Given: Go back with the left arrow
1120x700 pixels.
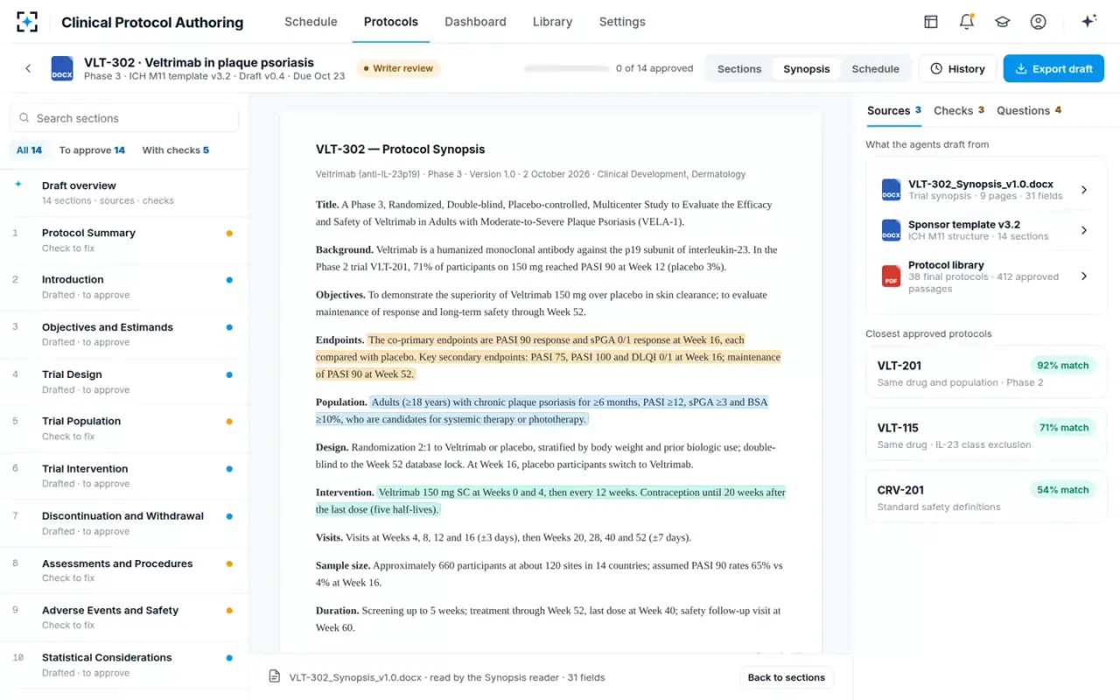Looking at the screenshot, I should tap(28, 68).
